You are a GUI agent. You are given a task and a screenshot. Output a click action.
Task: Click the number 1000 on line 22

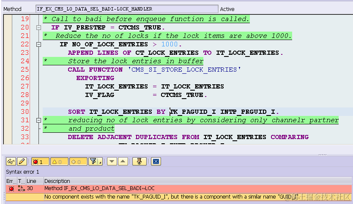[x=170, y=44]
